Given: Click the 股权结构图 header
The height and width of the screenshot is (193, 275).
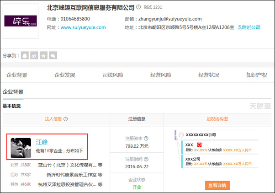Looking at the screenshot, I should click(217, 119).
